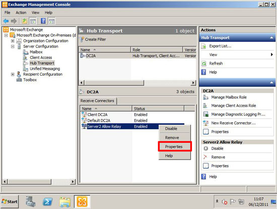Image resolution: width=277 pixels, height=209 pixels.
Task: Open Properties under Server2 Allow Relay actions
Action: tap(220, 166)
